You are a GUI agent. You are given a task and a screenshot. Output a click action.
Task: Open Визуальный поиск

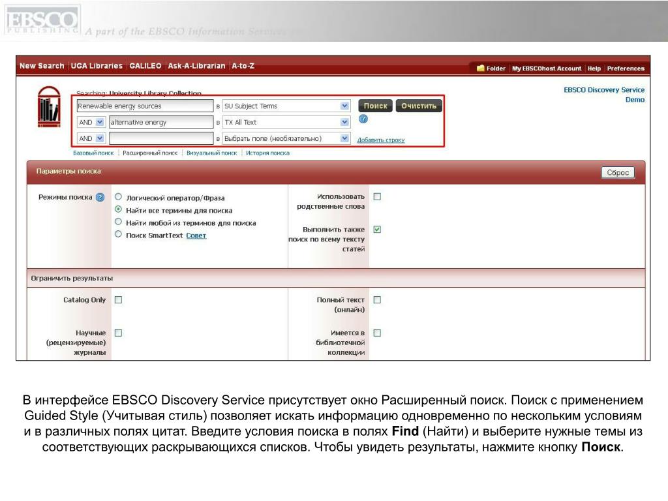click(212, 153)
